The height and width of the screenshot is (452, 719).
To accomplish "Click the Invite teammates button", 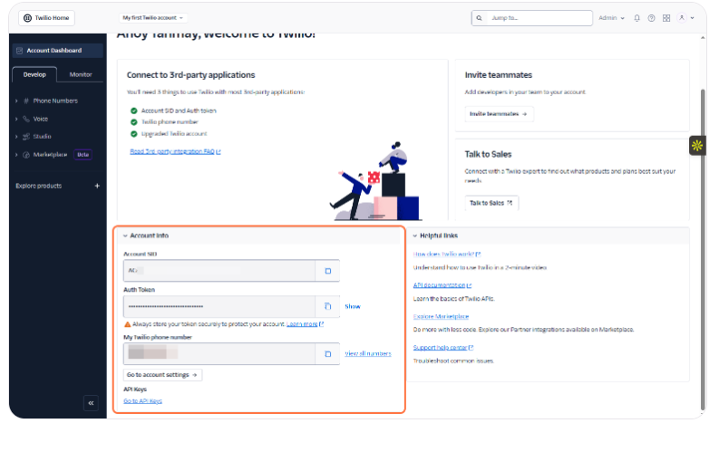I will [x=499, y=114].
